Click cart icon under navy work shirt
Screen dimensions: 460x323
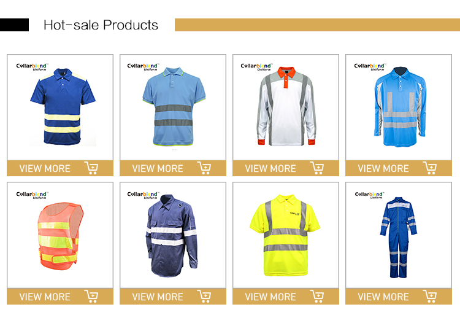point(204,296)
